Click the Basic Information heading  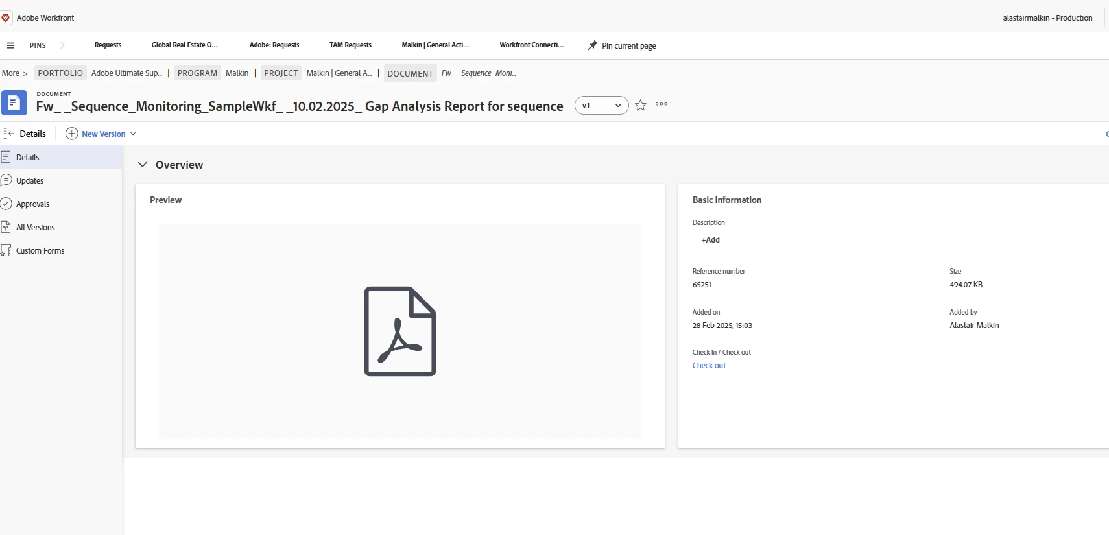click(727, 200)
